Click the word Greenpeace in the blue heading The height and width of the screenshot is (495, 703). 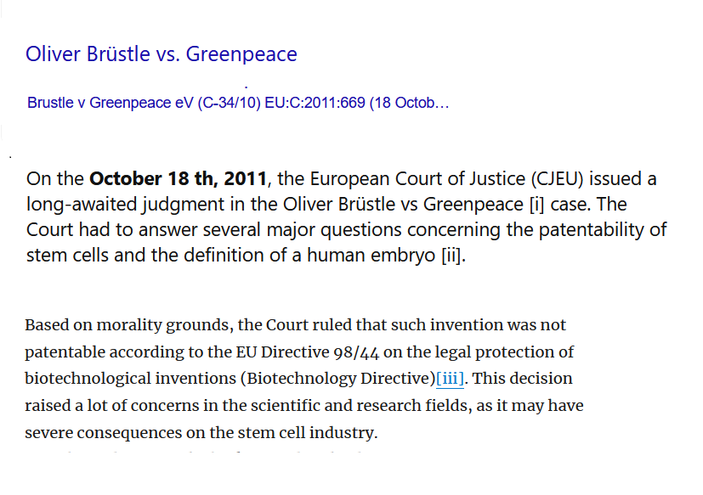(x=241, y=54)
